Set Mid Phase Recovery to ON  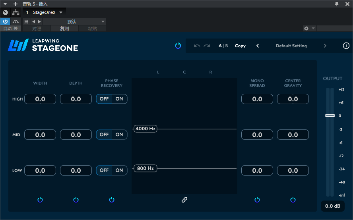tap(119, 135)
